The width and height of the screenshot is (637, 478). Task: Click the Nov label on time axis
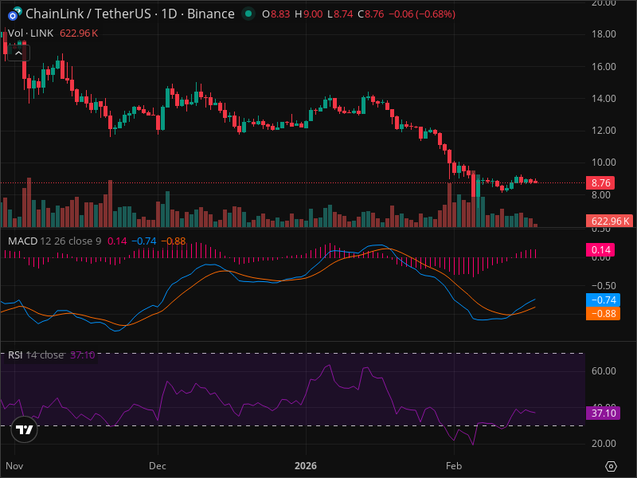pos(14,466)
